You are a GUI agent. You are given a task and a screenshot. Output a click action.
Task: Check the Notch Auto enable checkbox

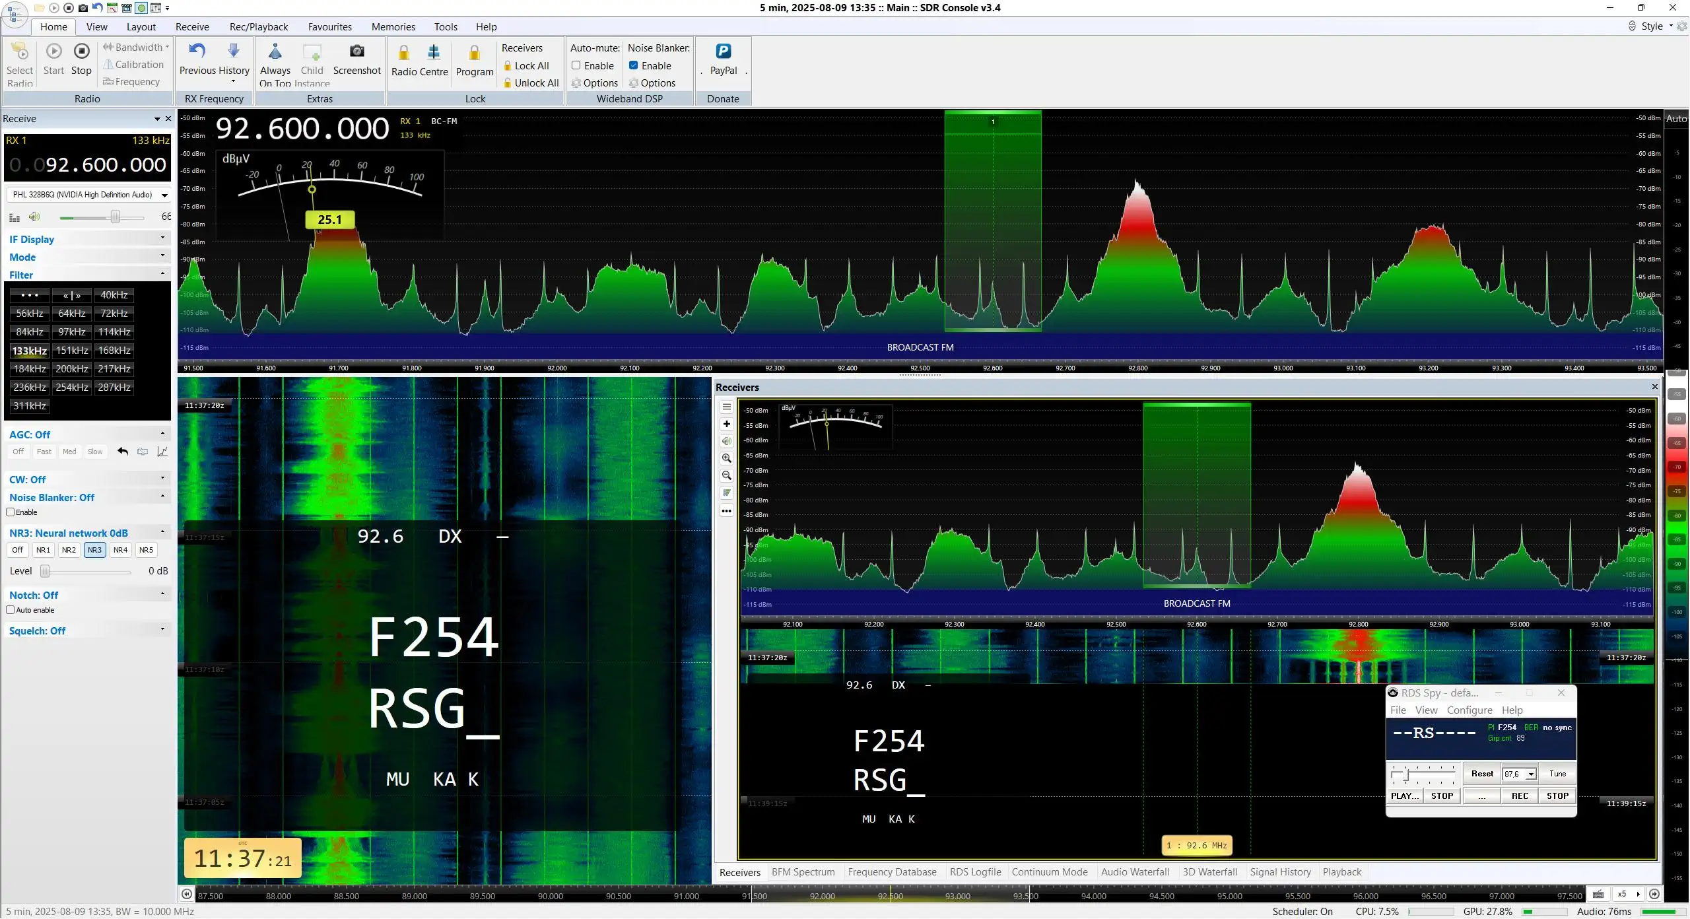click(11, 610)
